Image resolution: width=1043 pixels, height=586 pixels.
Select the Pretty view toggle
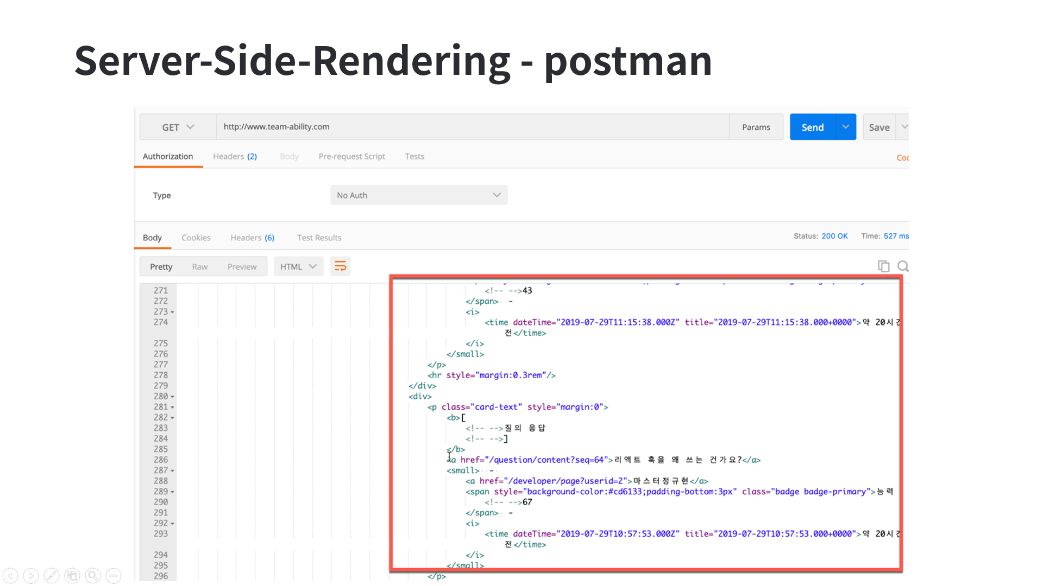tap(161, 267)
